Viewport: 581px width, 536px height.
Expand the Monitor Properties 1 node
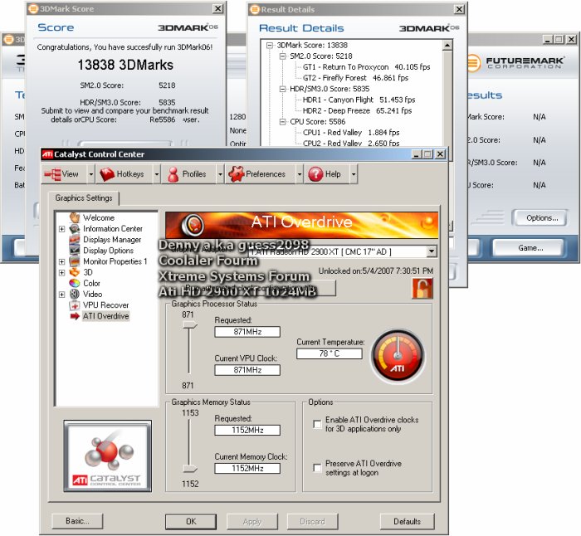61,261
